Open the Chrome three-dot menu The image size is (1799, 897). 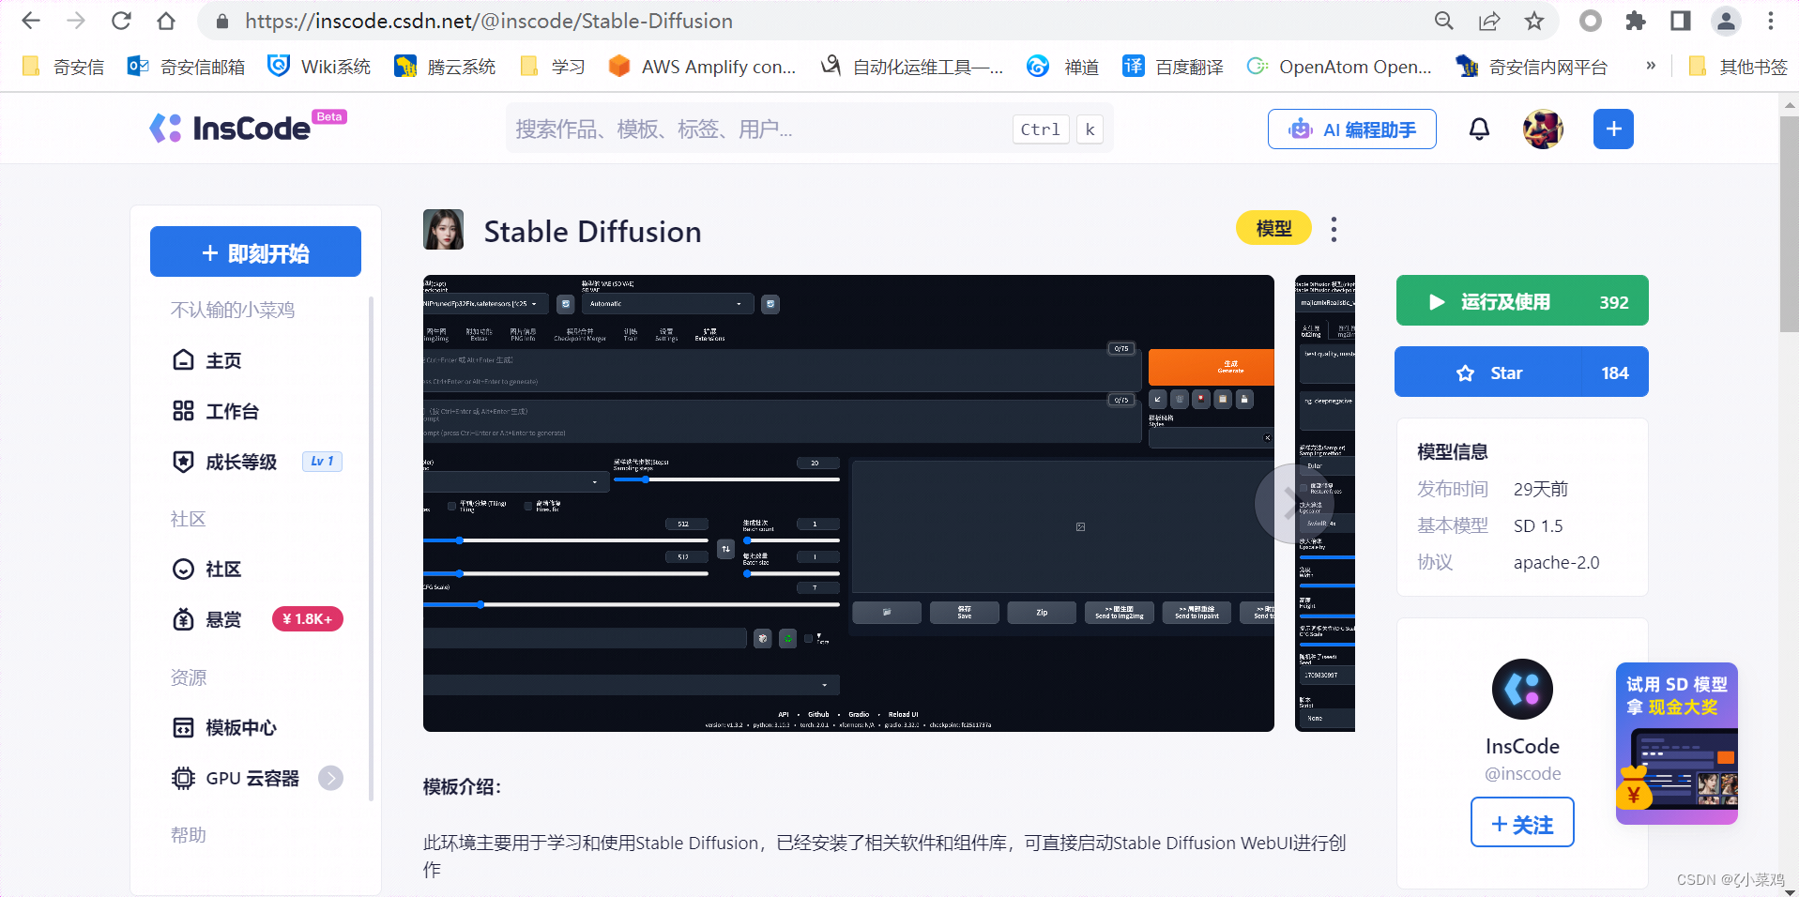[x=1771, y=21]
